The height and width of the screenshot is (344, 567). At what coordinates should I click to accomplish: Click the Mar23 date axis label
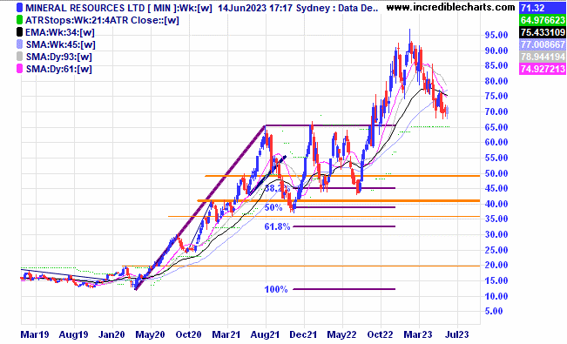click(418, 334)
